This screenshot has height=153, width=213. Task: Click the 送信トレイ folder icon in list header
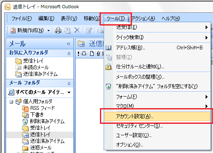point(81,44)
